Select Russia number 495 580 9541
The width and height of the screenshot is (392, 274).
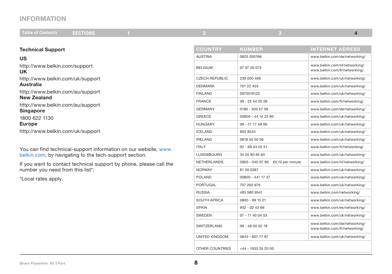(251, 193)
